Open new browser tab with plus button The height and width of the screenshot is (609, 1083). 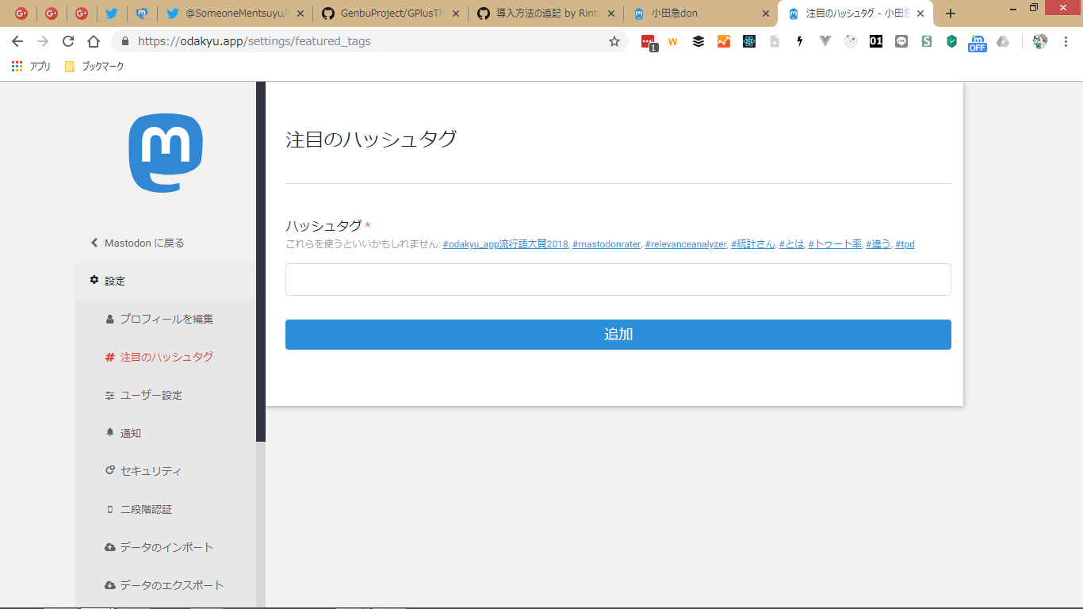[x=951, y=13]
